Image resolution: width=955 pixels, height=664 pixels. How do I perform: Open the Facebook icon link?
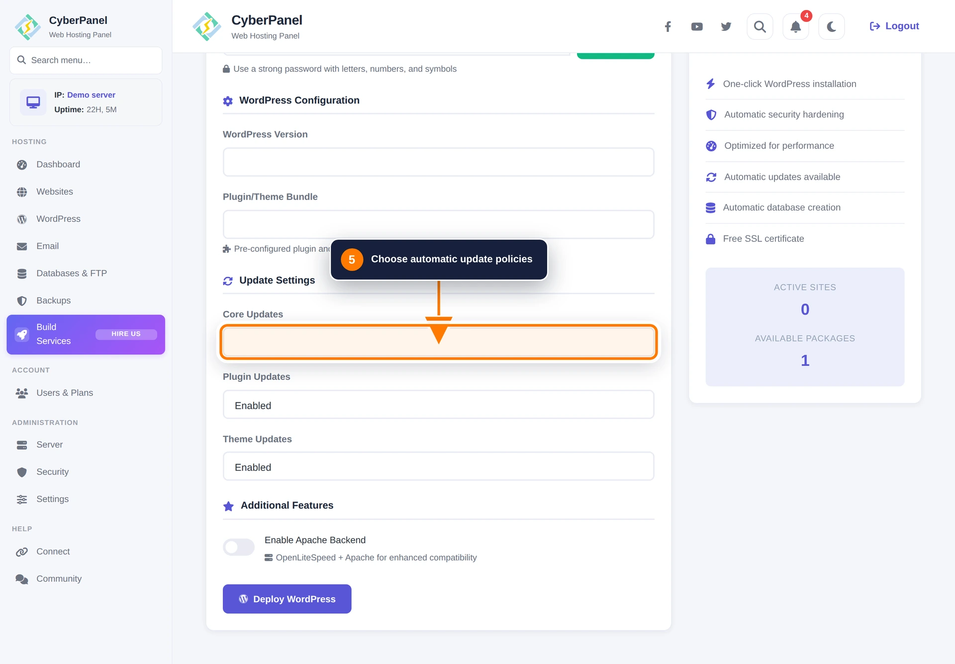click(x=668, y=26)
